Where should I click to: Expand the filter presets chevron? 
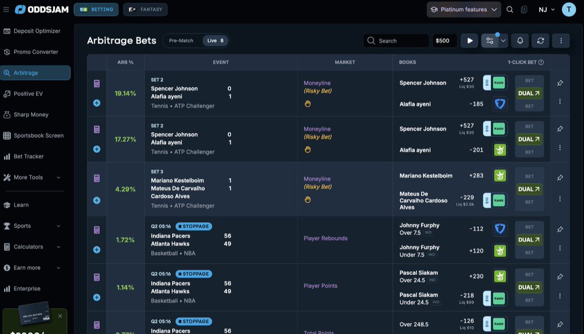click(x=504, y=41)
